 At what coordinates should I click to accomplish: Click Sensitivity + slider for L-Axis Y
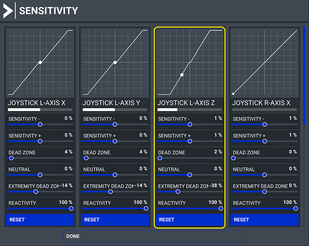point(115,141)
